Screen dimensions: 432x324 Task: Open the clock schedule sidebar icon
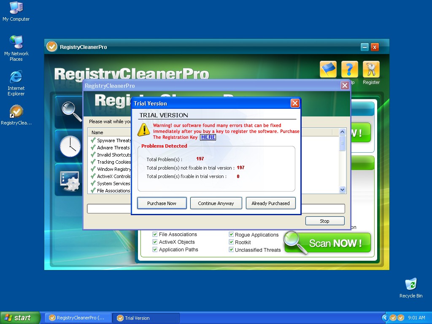click(70, 146)
